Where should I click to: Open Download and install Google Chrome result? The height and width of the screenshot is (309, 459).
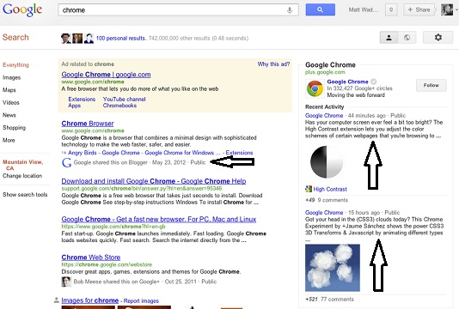pos(154,181)
